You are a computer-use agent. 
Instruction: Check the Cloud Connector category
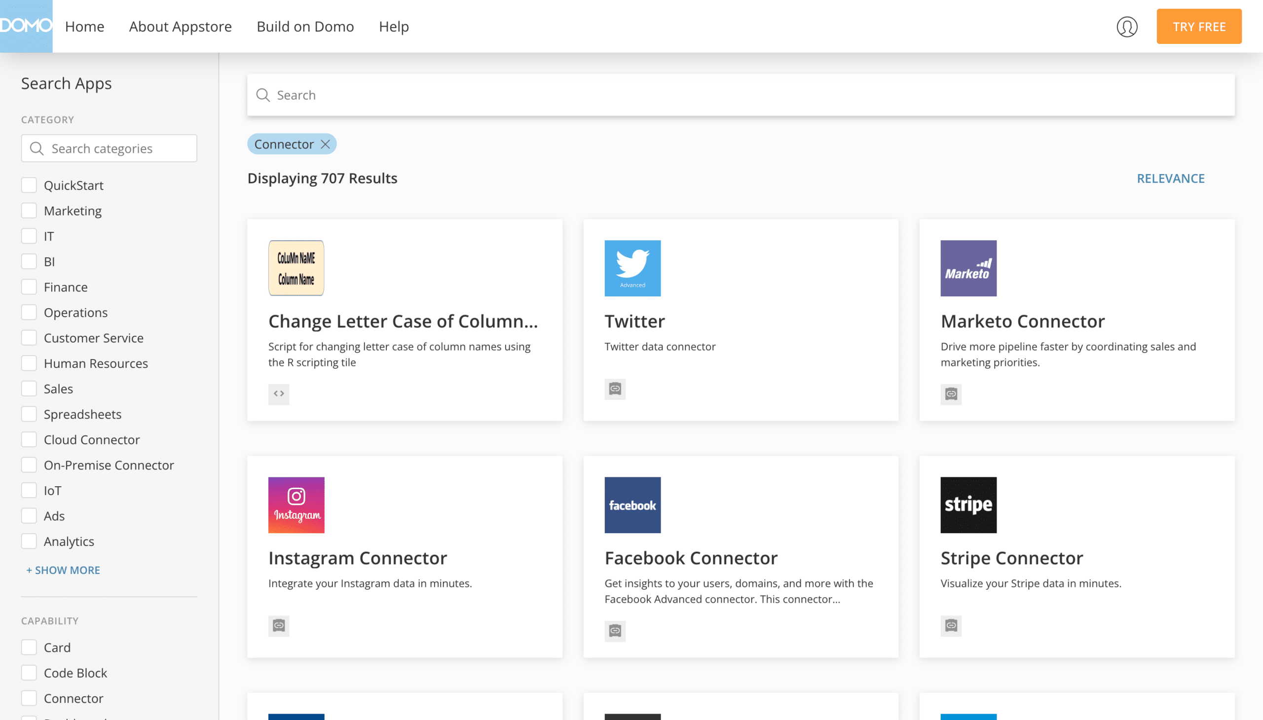point(29,439)
